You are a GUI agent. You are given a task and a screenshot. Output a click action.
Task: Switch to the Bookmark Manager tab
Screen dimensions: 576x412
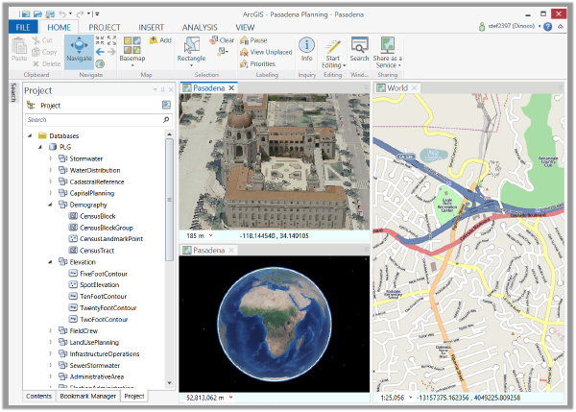[87, 396]
